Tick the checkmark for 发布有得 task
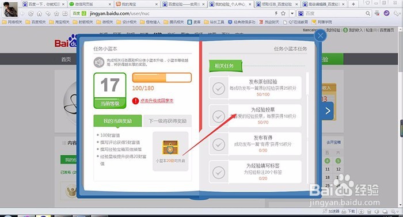 [x=219, y=144]
